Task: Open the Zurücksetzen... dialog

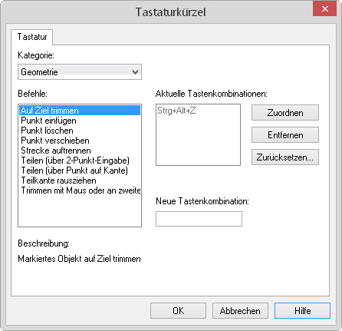Action: coord(285,157)
